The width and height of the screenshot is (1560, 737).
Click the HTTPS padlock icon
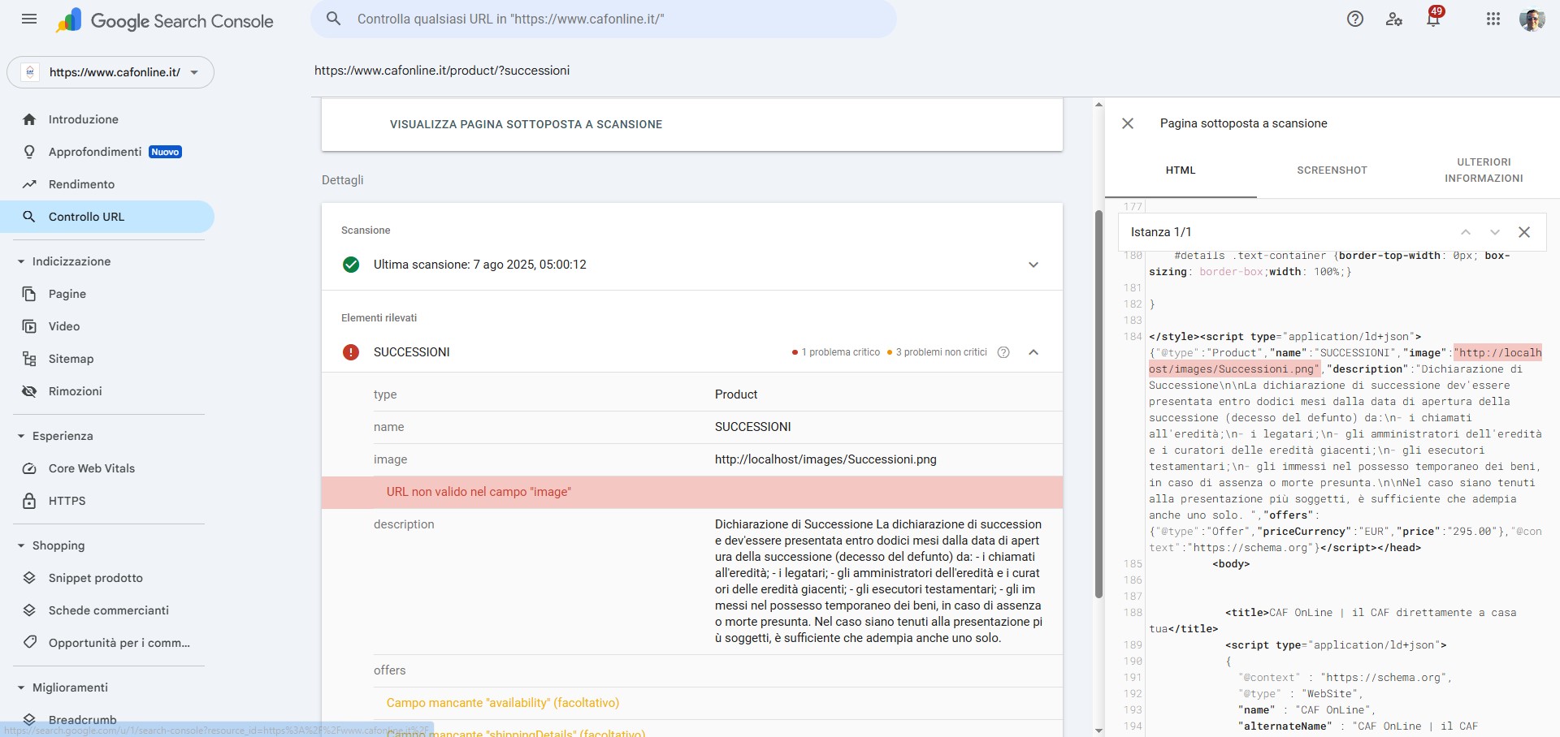click(x=29, y=501)
